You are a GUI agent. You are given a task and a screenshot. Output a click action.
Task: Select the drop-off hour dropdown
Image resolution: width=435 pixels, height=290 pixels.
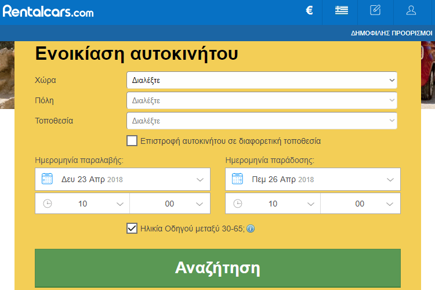[x=273, y=204]
